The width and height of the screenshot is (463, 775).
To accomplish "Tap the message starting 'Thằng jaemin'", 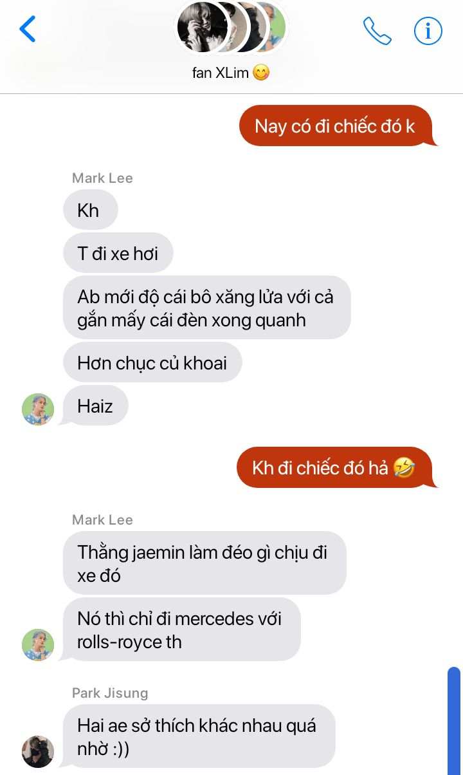I will 204,563.
